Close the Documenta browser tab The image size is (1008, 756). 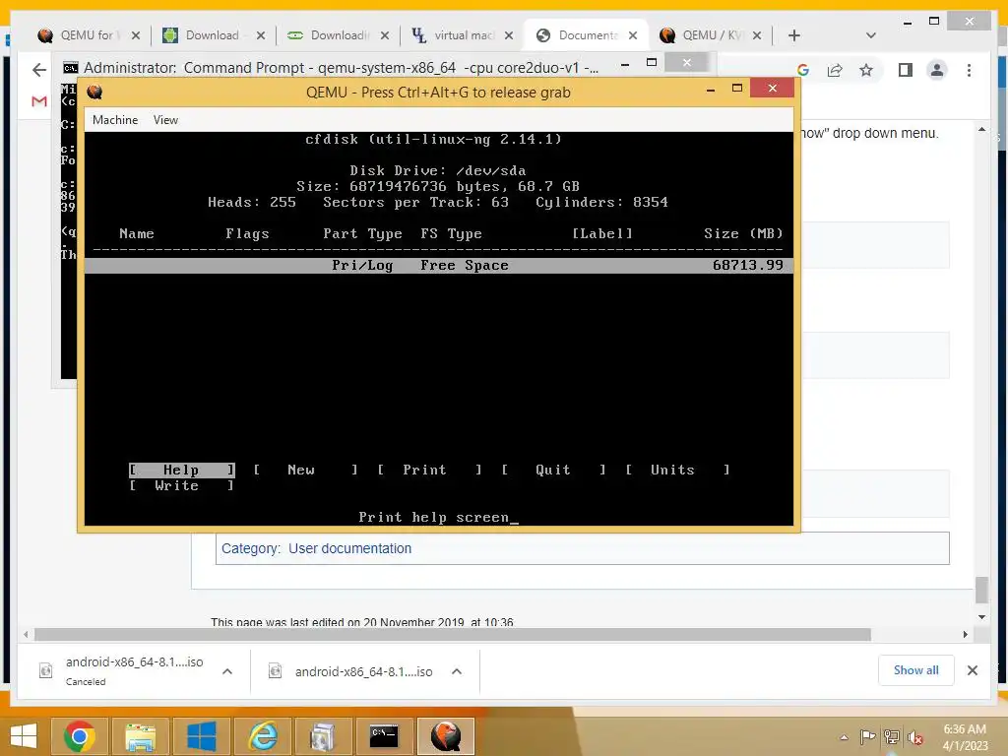pyautogui.click(x=633, y=35)
